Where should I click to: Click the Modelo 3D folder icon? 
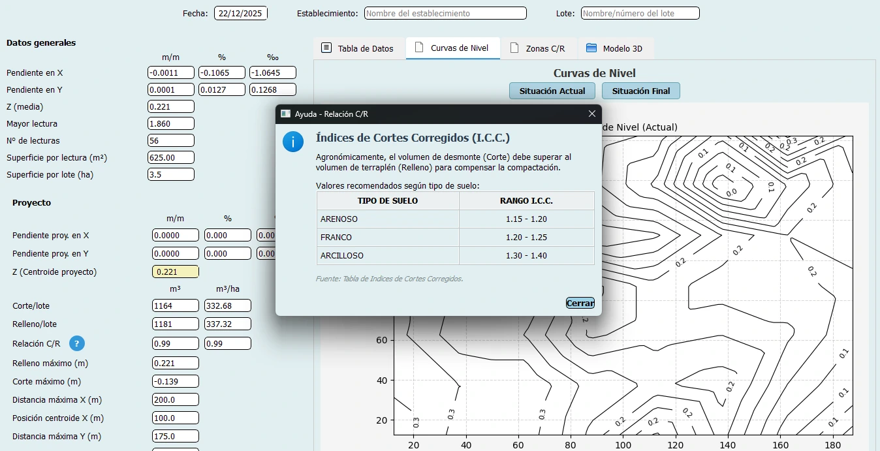coord(591,48)
